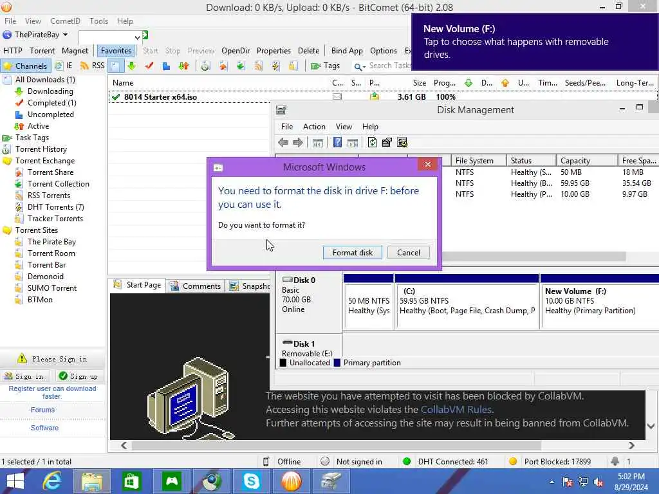Open the BitComet File menu
The height and width of the screenshot is (494, 659).
10,21
